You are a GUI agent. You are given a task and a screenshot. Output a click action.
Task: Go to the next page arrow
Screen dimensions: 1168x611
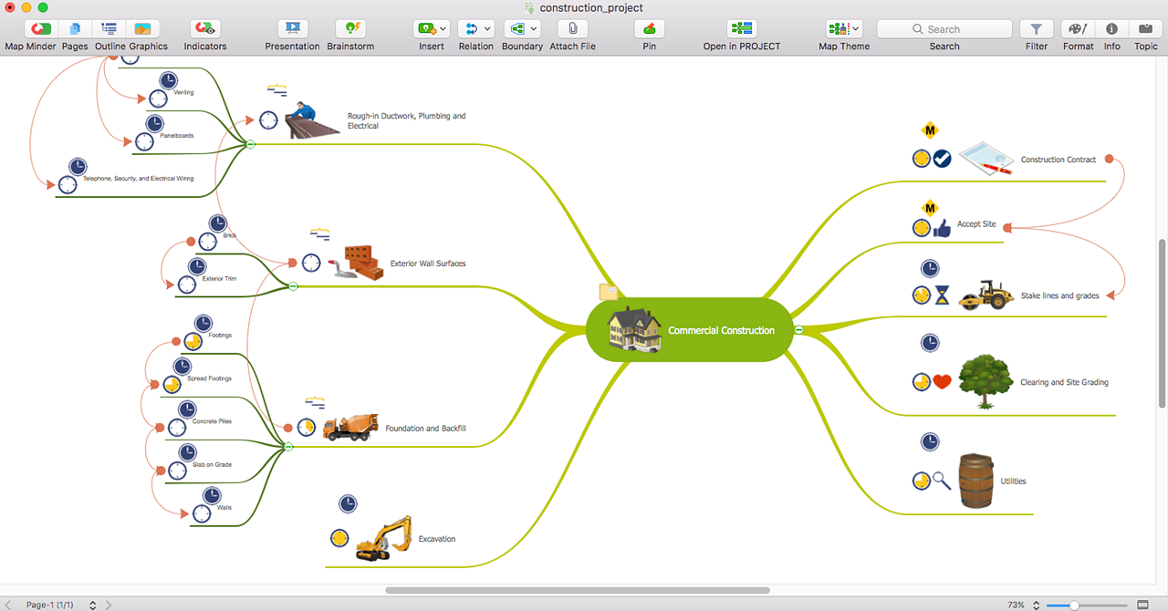pos(109,605)
